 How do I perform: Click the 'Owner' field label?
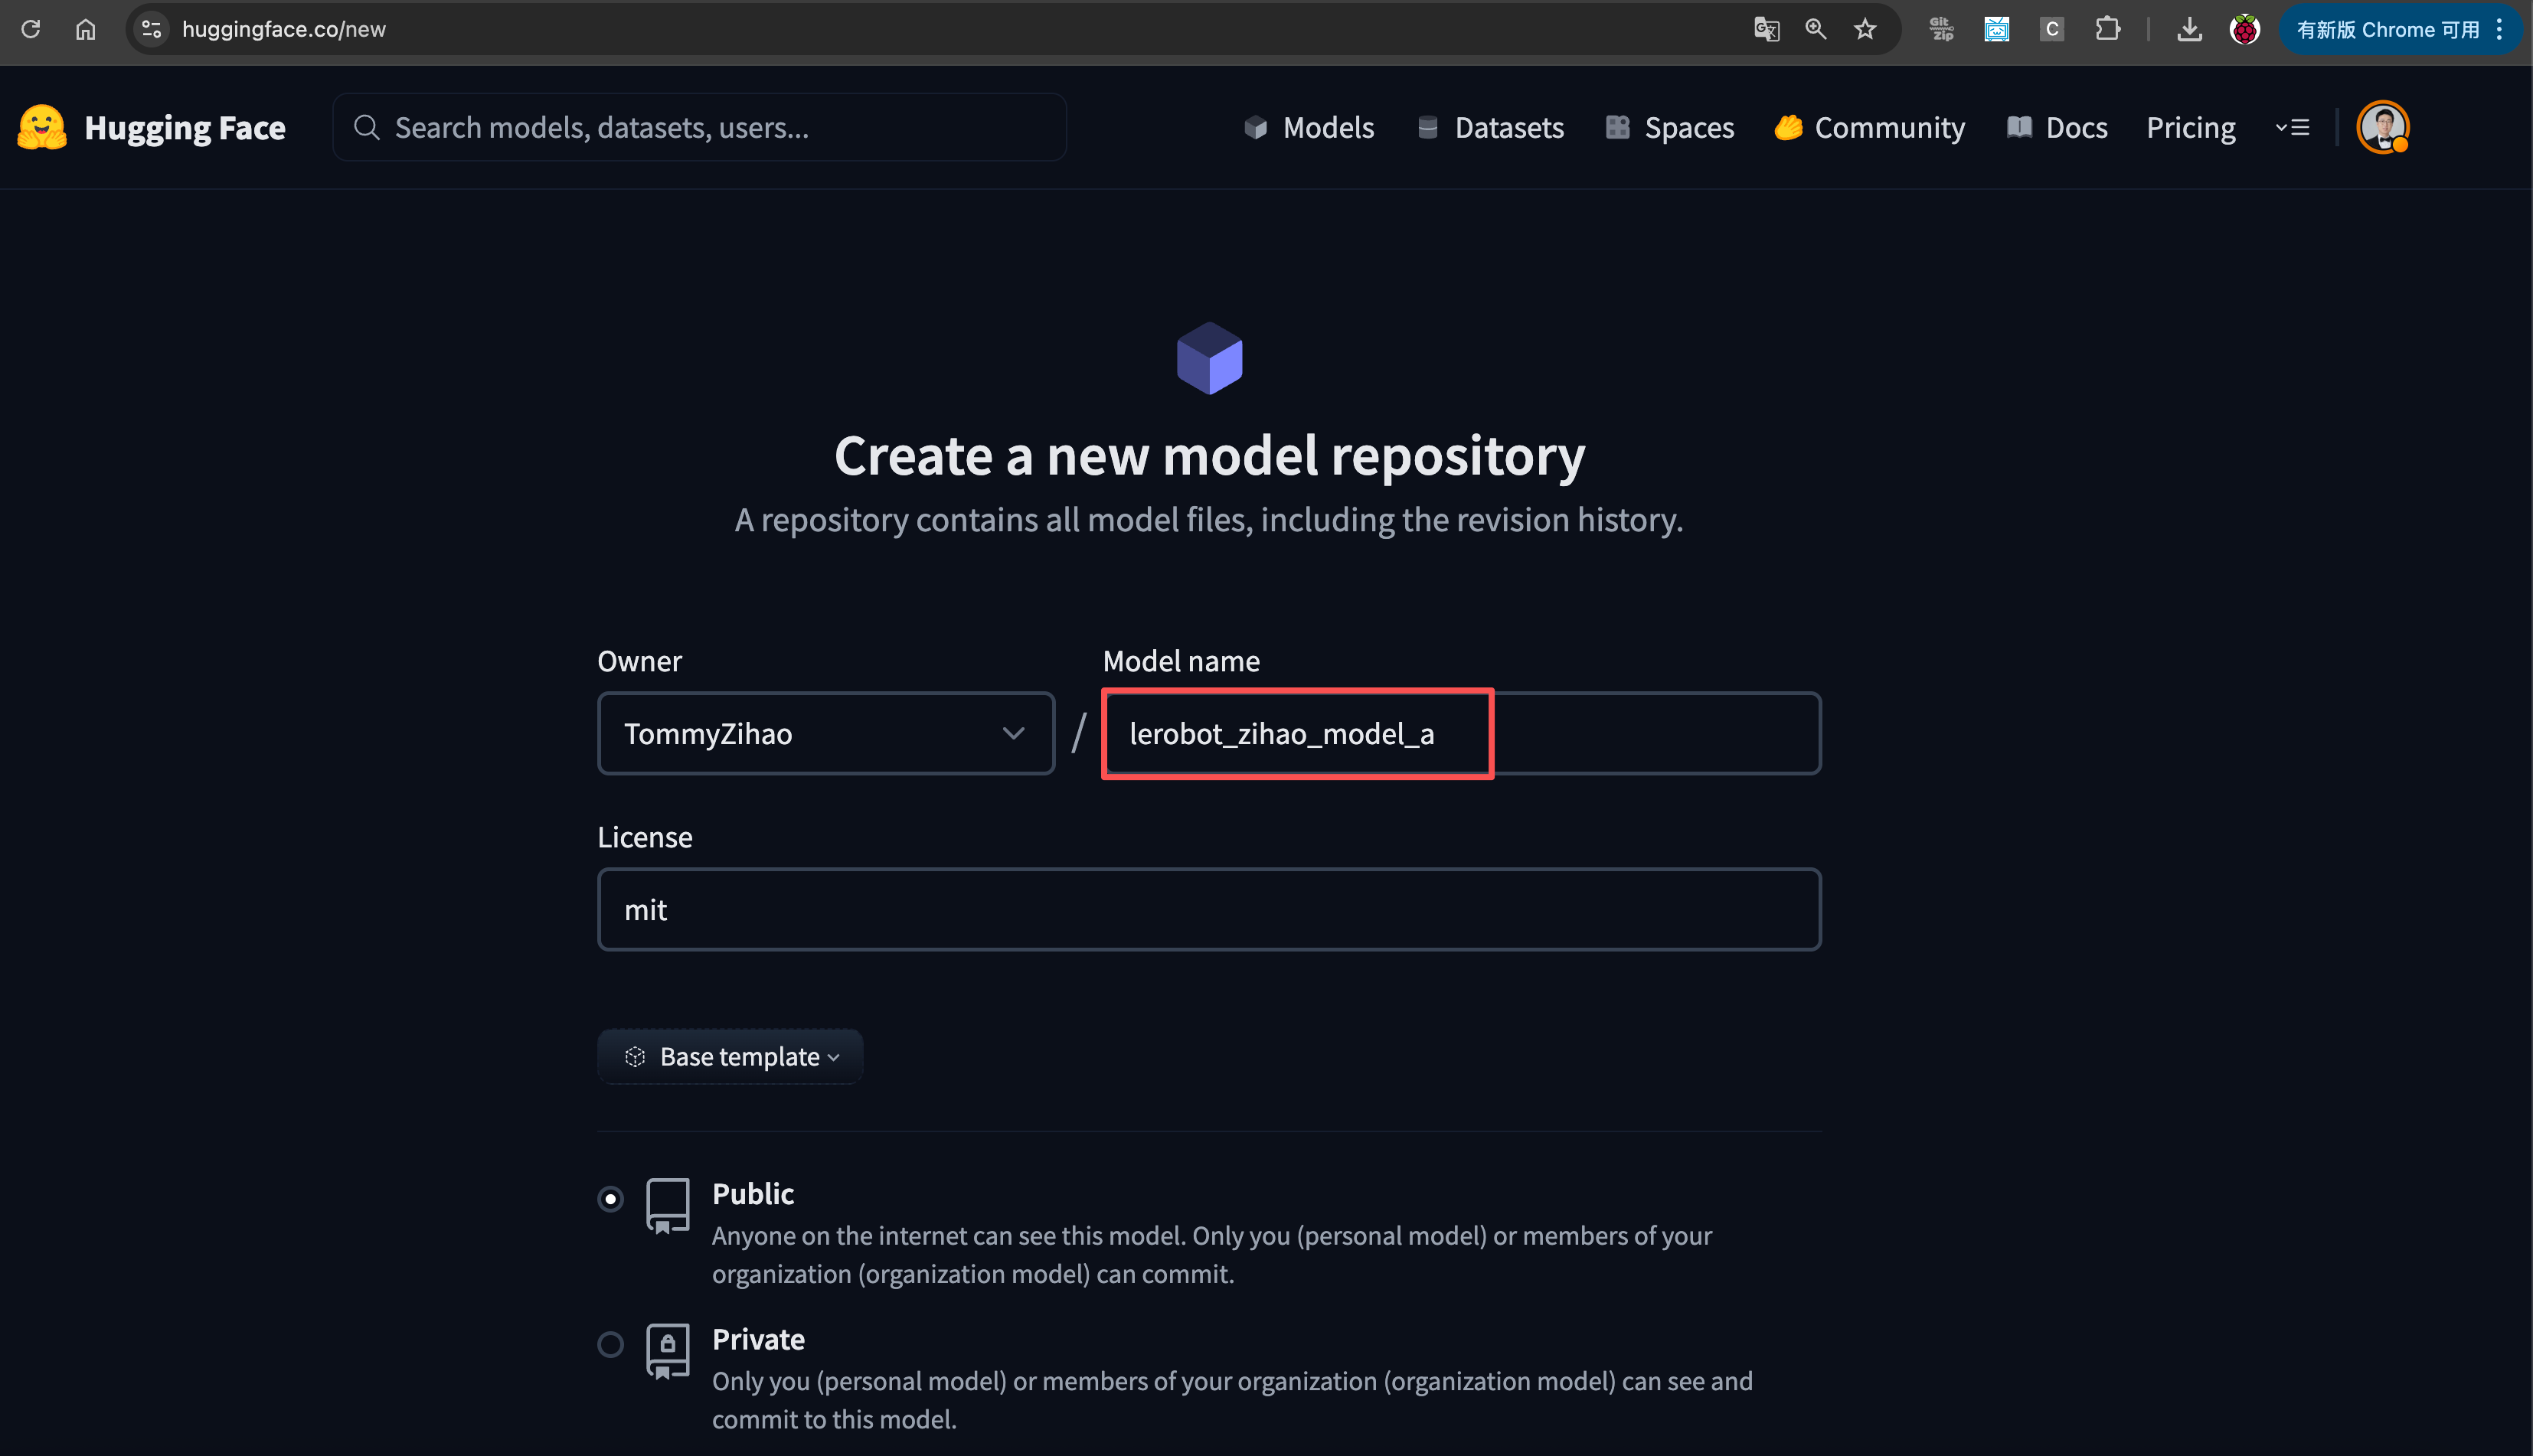(639, 661)
